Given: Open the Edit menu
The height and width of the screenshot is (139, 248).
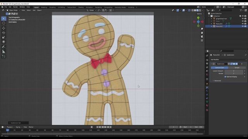Looking at the screenshot, I should (x=10, y=7).
